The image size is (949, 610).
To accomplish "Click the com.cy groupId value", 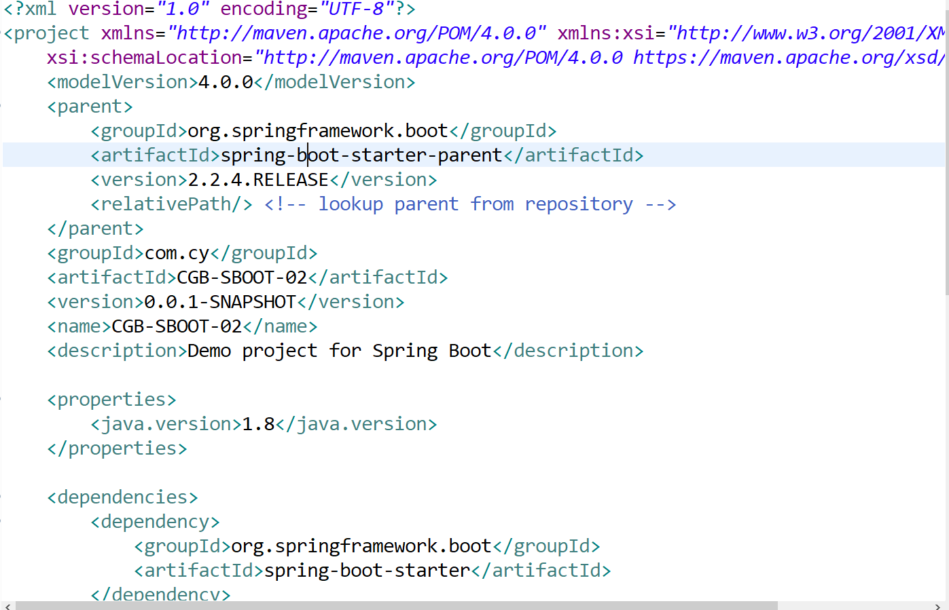I will pos(176,252).
